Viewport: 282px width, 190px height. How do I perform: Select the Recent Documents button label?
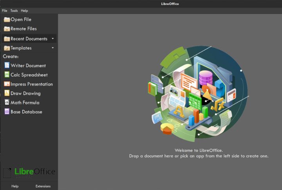pyautogui.click(x=29, y=39)
